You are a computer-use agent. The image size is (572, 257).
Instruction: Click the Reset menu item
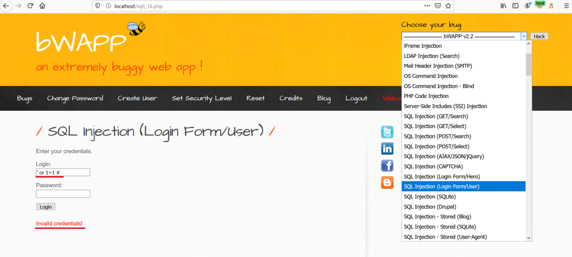[255, 98]
